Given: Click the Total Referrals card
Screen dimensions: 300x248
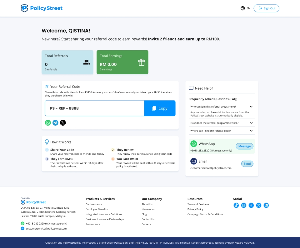Looking at the screenshot, I should click(67, 62).
